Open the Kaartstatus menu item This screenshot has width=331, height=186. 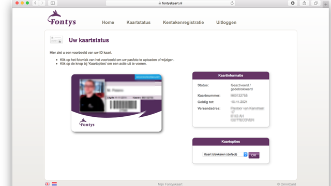(139, 22)
